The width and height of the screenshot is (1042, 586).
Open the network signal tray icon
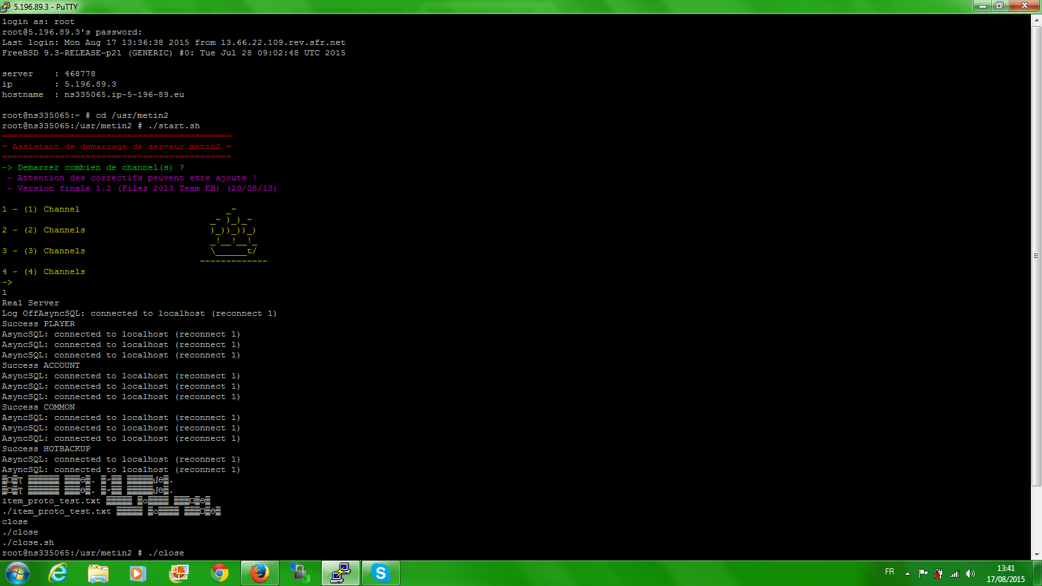[x=955, y=574]
